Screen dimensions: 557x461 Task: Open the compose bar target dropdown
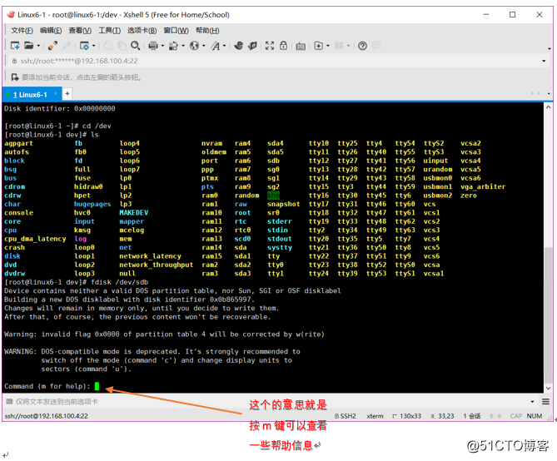(532, 402)
